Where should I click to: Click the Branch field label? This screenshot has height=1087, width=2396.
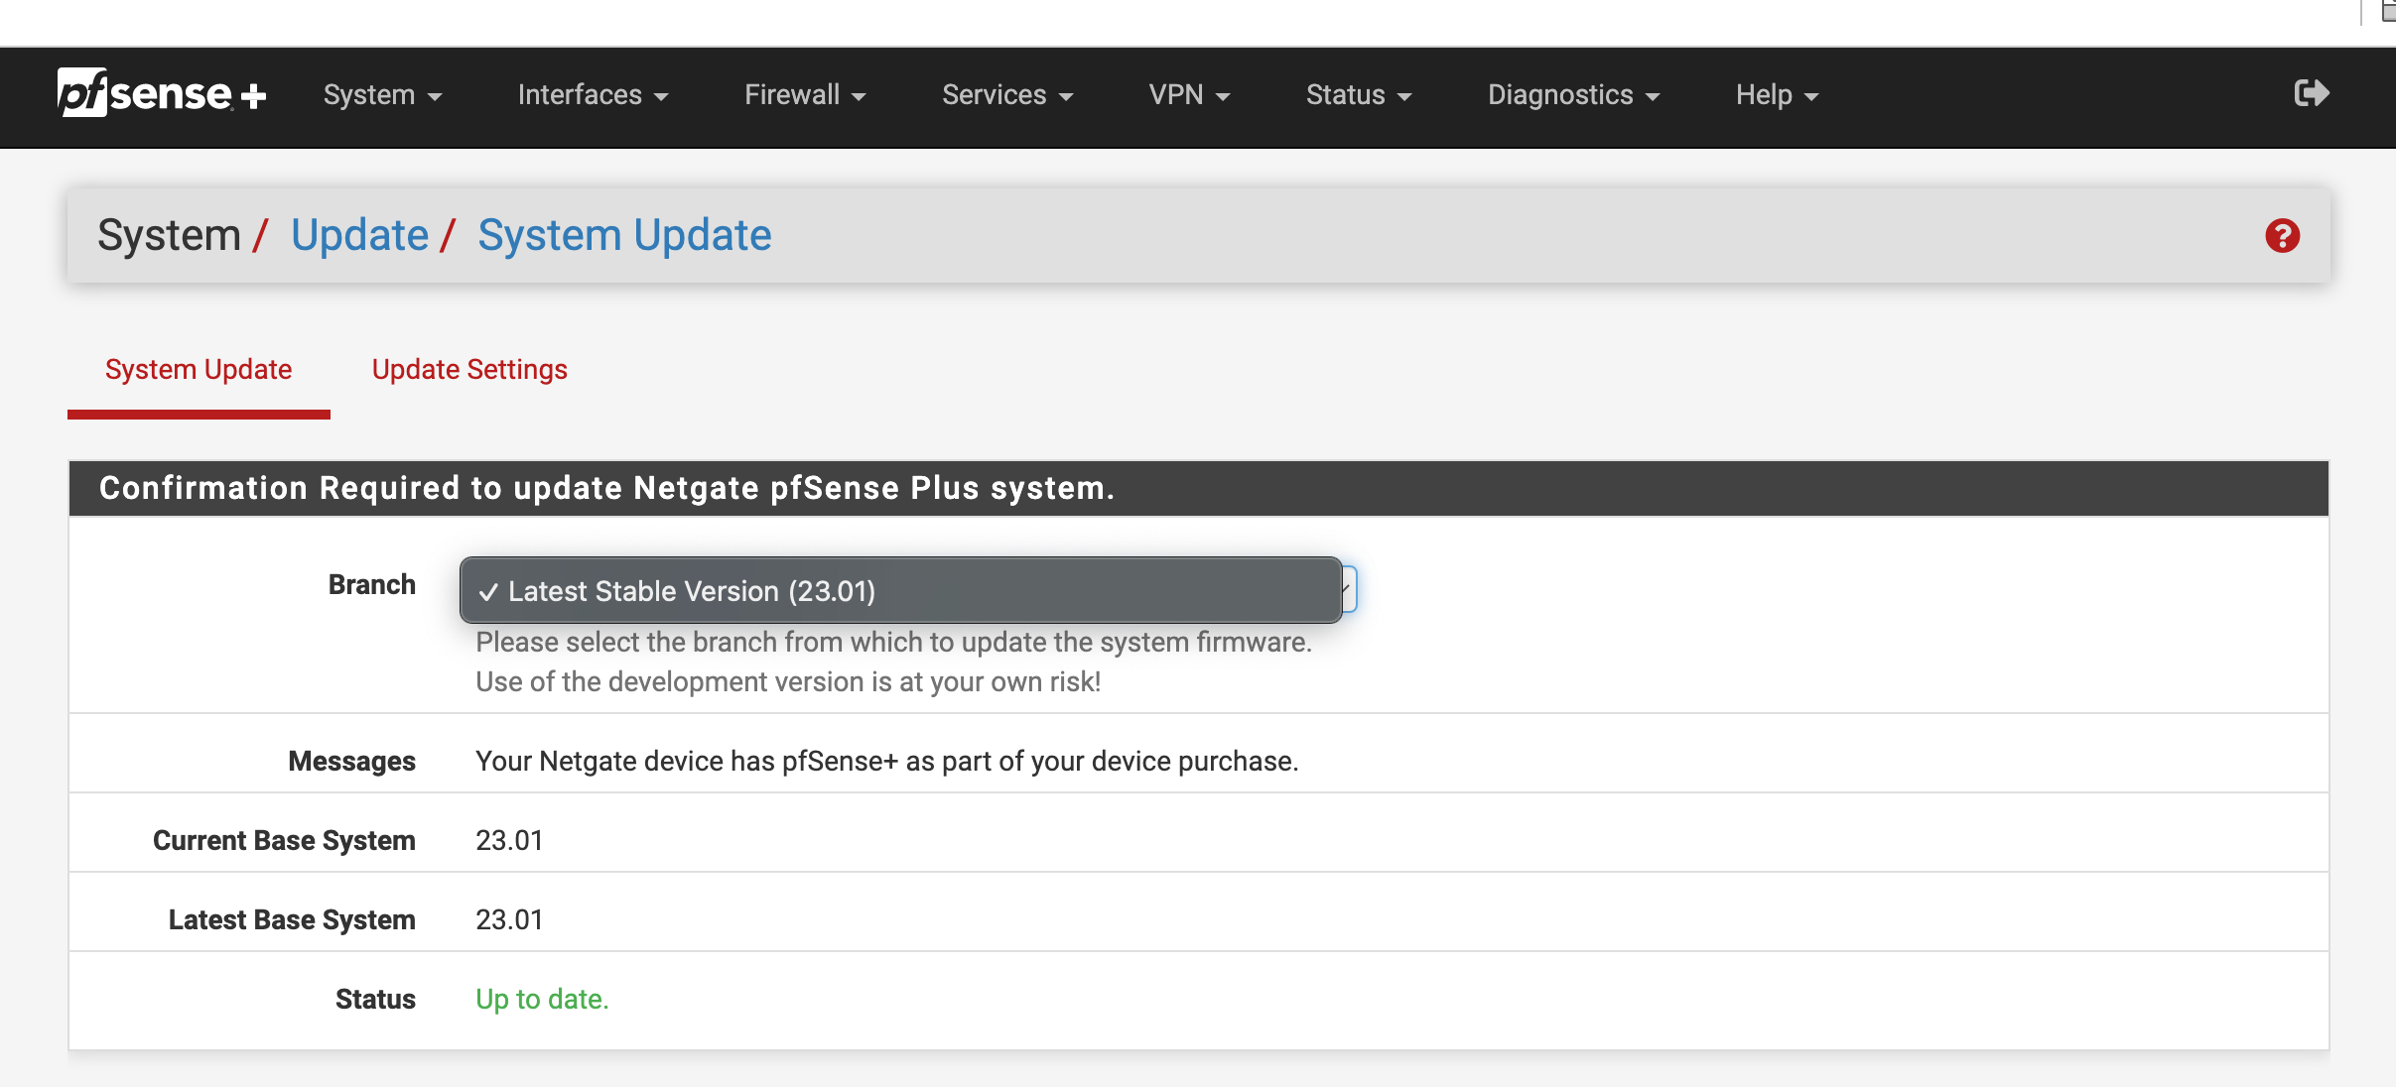[371, 585]
